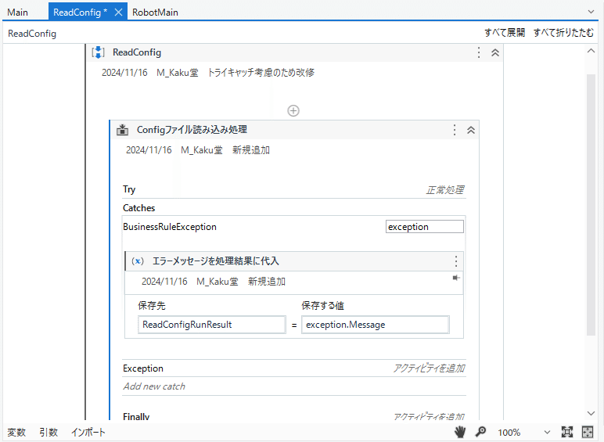Open the 引数 panel
The image size is (604, 442).
pyautogui.click(x=49, y=433)
